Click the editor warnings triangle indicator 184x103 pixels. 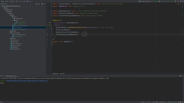[179, 4]
